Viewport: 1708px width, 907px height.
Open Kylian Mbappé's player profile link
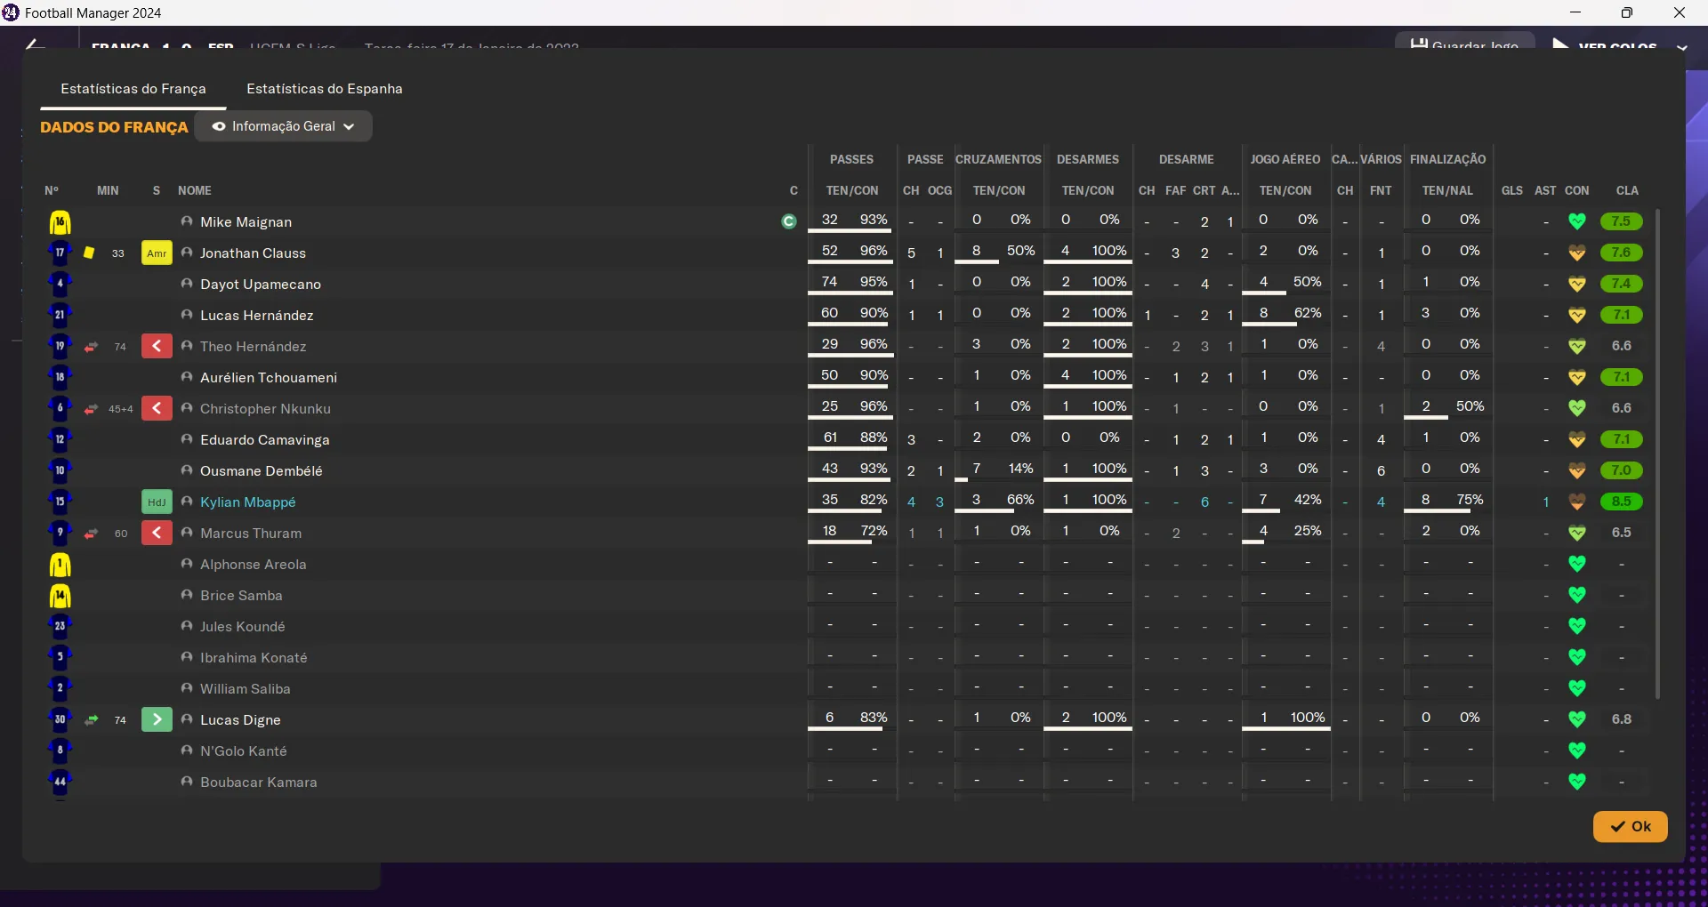(x=247, y=502)
